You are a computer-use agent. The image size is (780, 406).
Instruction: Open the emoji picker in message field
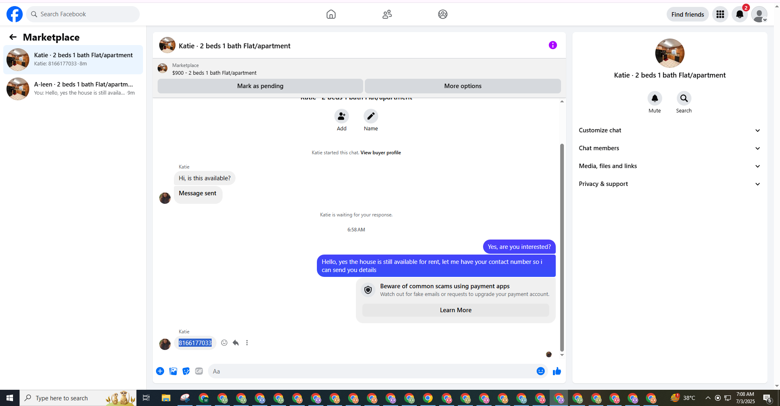pyautogui.click(x=541, y=371)
